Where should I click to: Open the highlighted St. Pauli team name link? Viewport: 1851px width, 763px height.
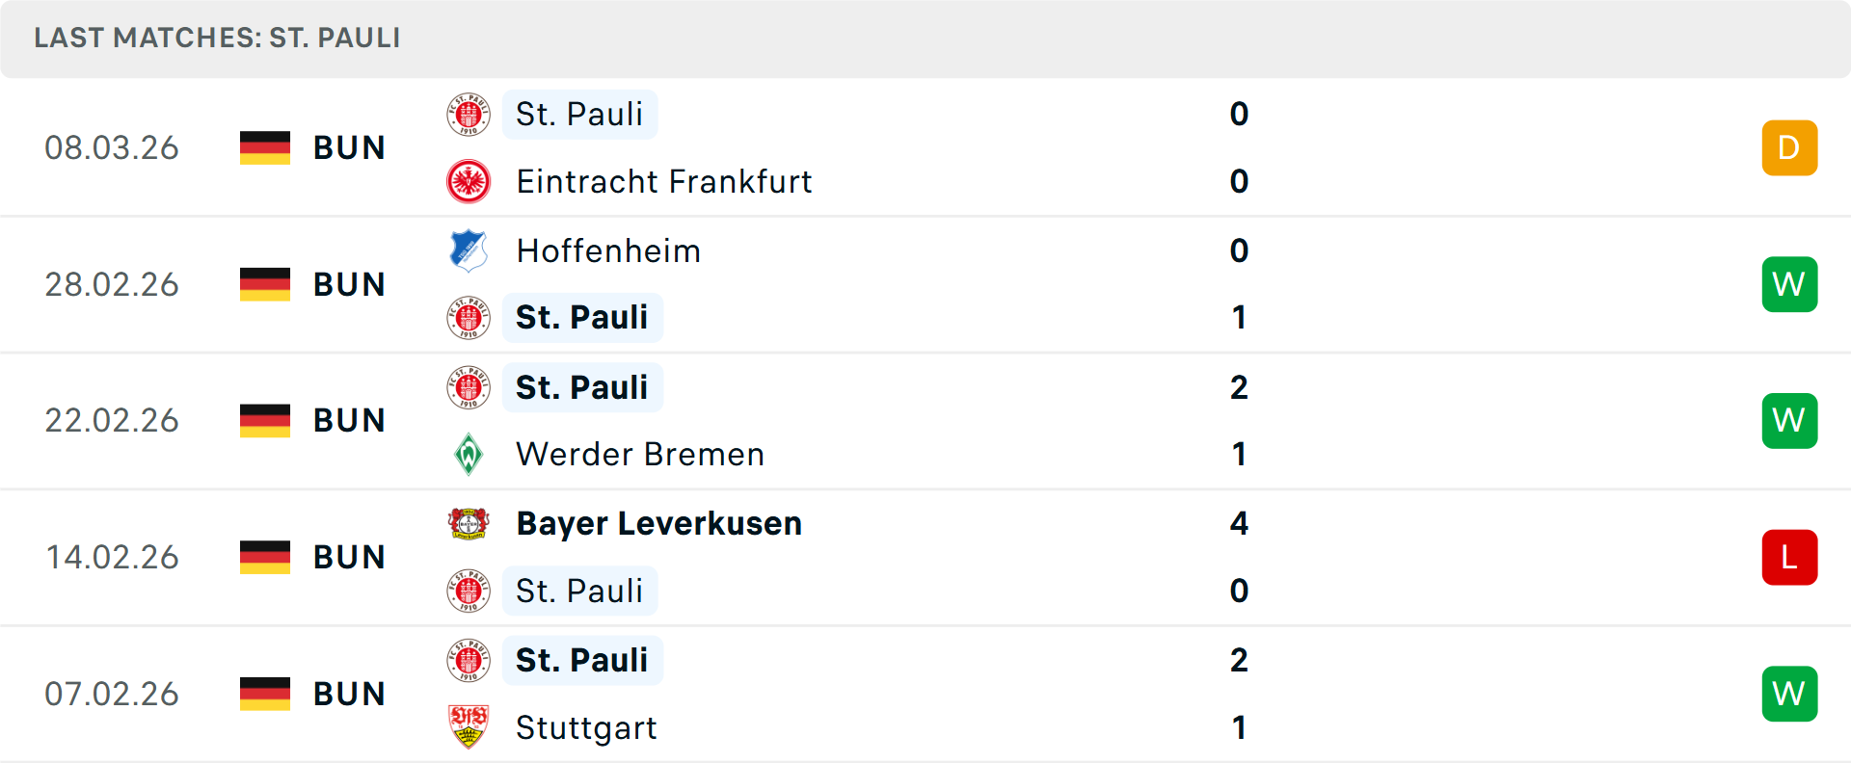[x=579, y=114]
